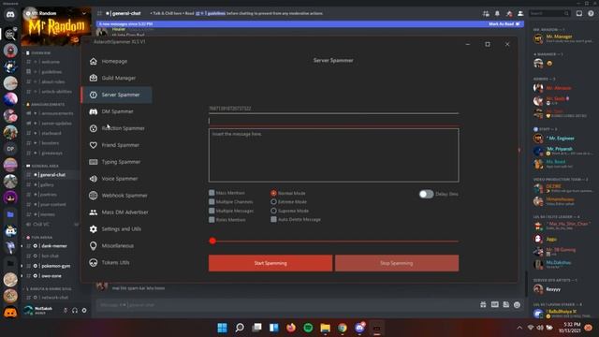Open the Voice Spammer speaker icon
The width and height of the screenshot is (599, 337).
click(x=94, y=179)
